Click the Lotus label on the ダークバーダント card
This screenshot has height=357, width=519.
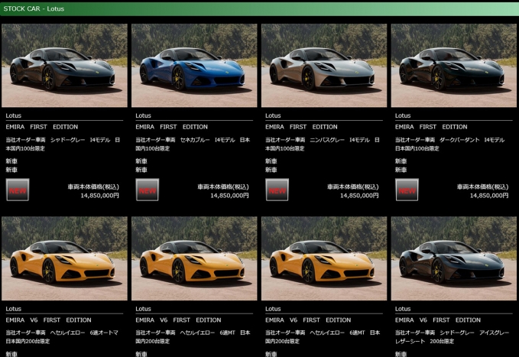click(x=403, y=115)
